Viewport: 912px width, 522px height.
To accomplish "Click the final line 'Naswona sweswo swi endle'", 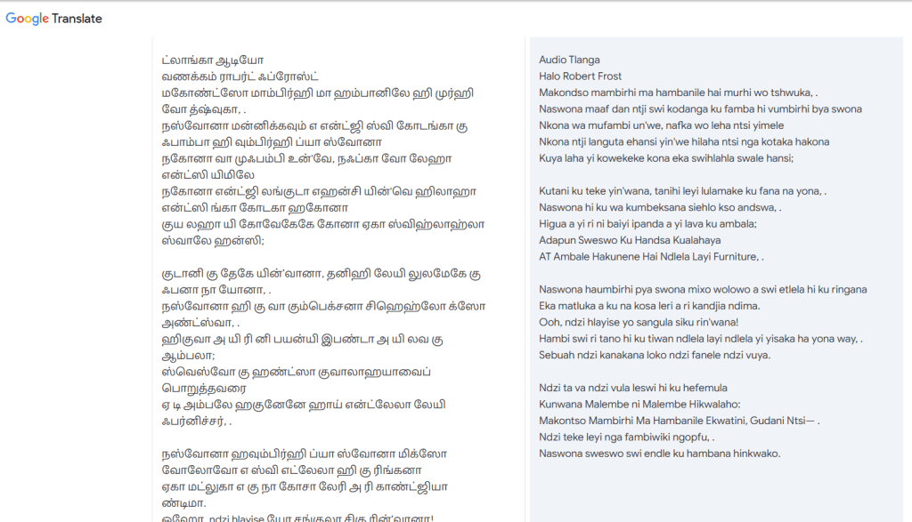I will pos(659,454).
